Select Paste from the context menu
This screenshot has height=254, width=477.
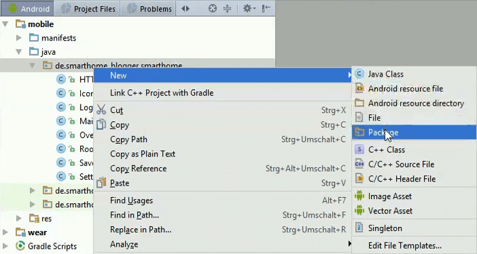point(223,183)
